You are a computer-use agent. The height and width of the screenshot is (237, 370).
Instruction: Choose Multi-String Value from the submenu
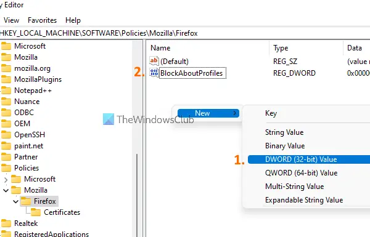294,187
